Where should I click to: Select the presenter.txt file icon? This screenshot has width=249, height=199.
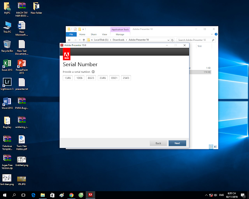point(22,82)
